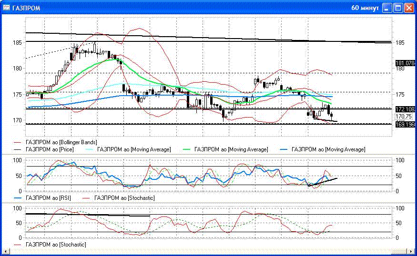Click the 170,75 current price label
Image resolution: width=417 pixels, height=256 pixels.
tap(404, 116)
